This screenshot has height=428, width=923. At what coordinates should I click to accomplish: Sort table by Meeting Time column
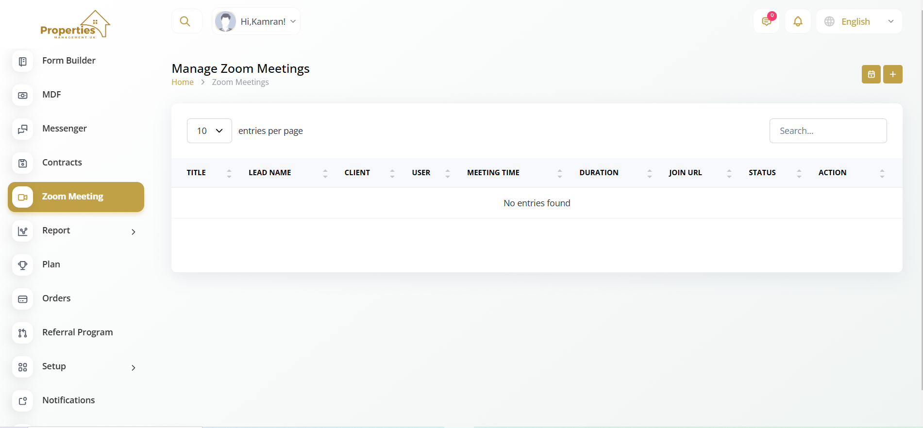pos(493,173)
